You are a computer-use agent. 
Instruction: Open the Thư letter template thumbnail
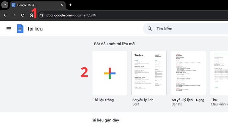point(219,73)
